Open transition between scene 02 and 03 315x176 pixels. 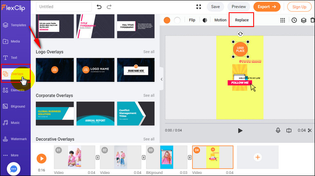click(144, 157)
